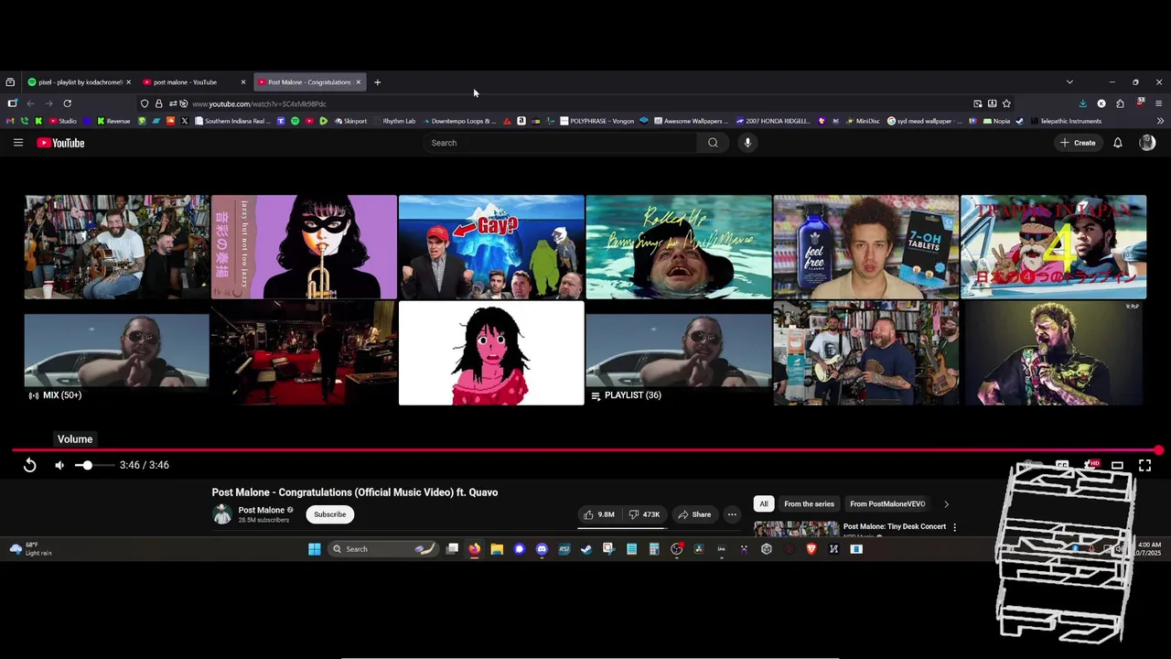Open the 'MiniDisc' bookmark
The image size is (1171, 659).
[x=862, y=121]
